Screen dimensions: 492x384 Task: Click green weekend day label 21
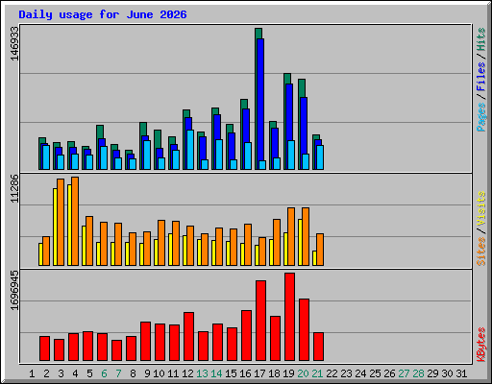click(317, 373)
